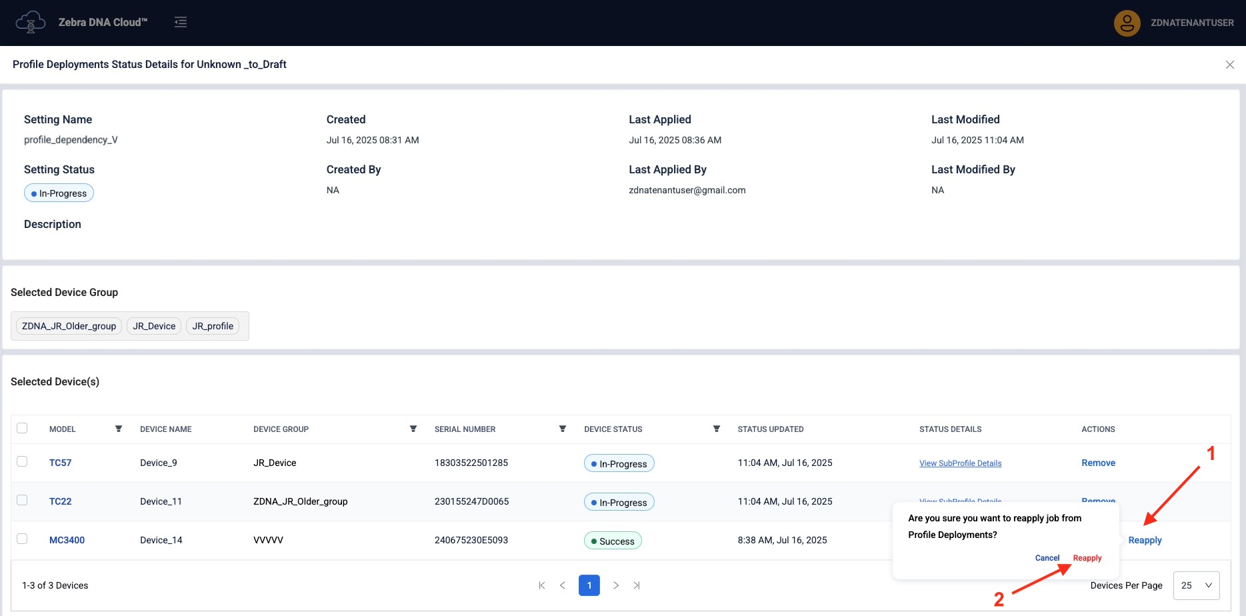This screenshot has width=1246, height=616.
Task: Open the ZDNATENANTUSER profile avatar
Action: tap(1127, 23)
